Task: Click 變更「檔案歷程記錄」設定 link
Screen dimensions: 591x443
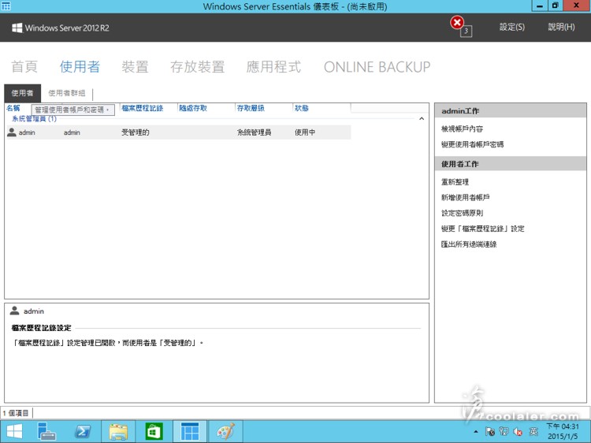Action: 482,229
